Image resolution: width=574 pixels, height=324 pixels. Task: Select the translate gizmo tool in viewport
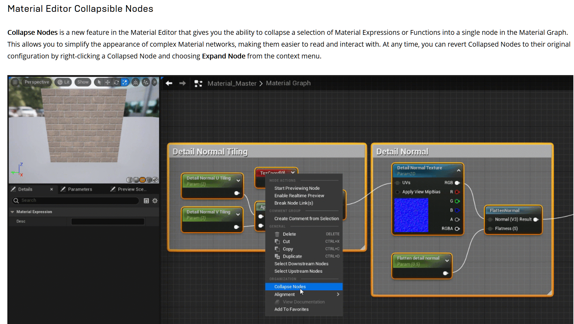(108, 82)
